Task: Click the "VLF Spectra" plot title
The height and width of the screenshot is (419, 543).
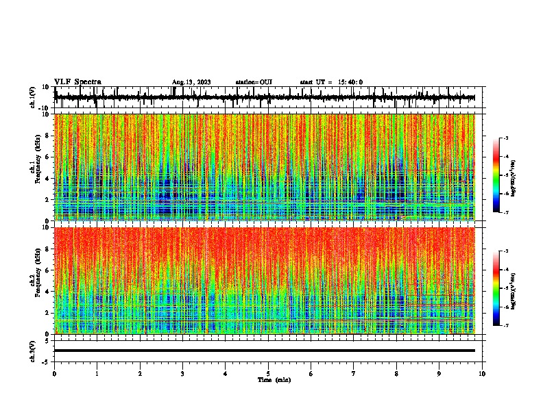Action: pyautogui.click(x=77, y=82)
